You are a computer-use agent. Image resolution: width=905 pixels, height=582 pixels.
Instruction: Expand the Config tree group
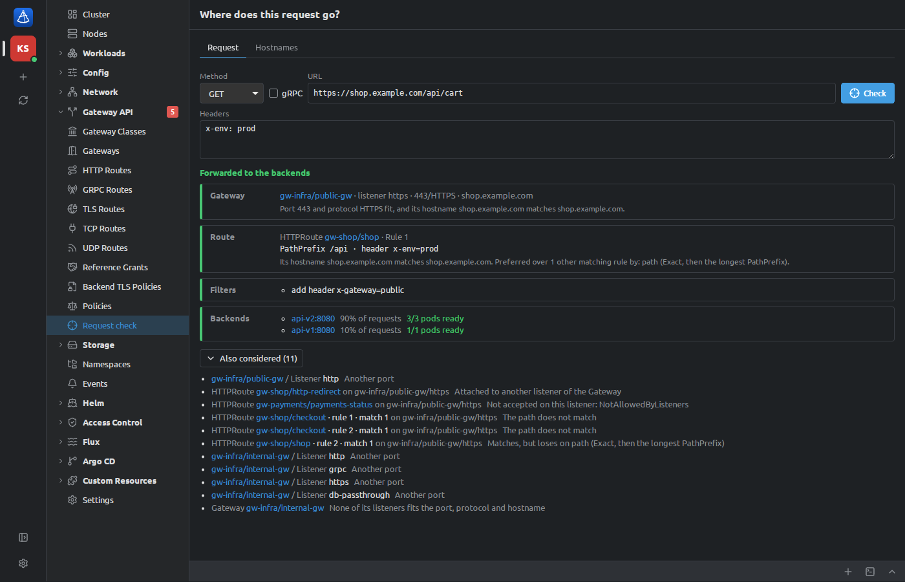[61, 72]
